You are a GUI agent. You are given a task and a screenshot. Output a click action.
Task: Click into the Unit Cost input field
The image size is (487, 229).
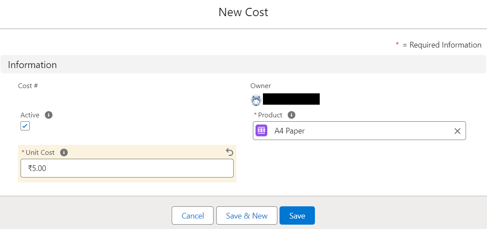[x=127, y=168]
